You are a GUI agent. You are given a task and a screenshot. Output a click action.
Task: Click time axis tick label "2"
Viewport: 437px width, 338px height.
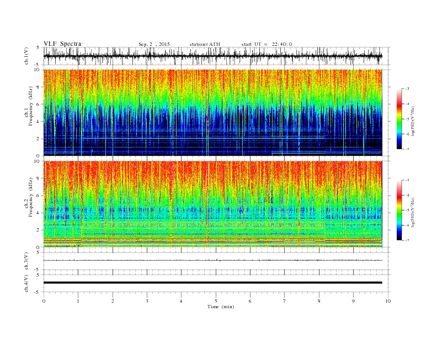[113, 301]
